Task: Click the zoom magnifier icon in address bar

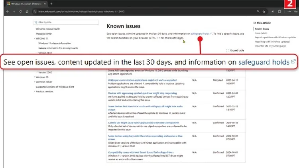Action: (258, 12)
